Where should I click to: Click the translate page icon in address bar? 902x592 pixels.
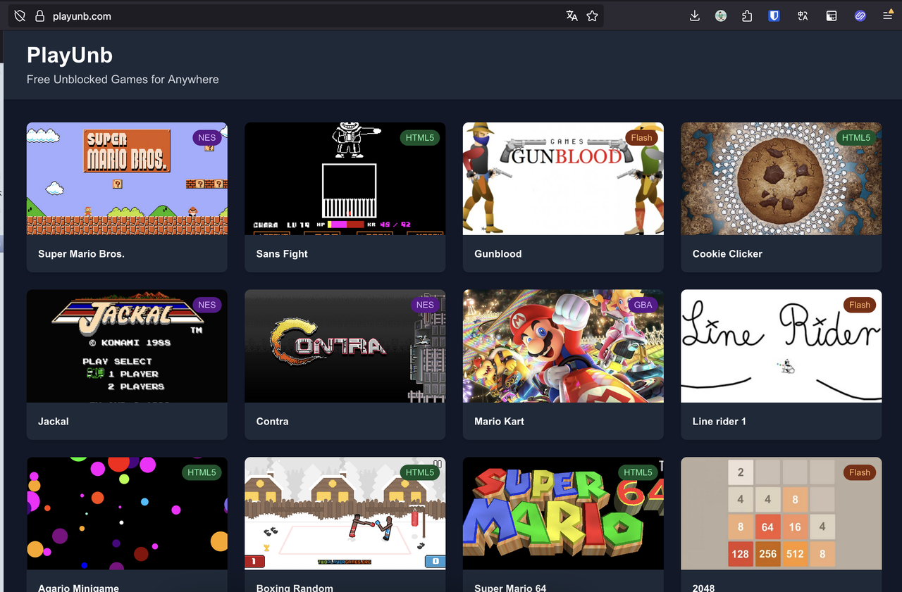click(x=572, y=16)
